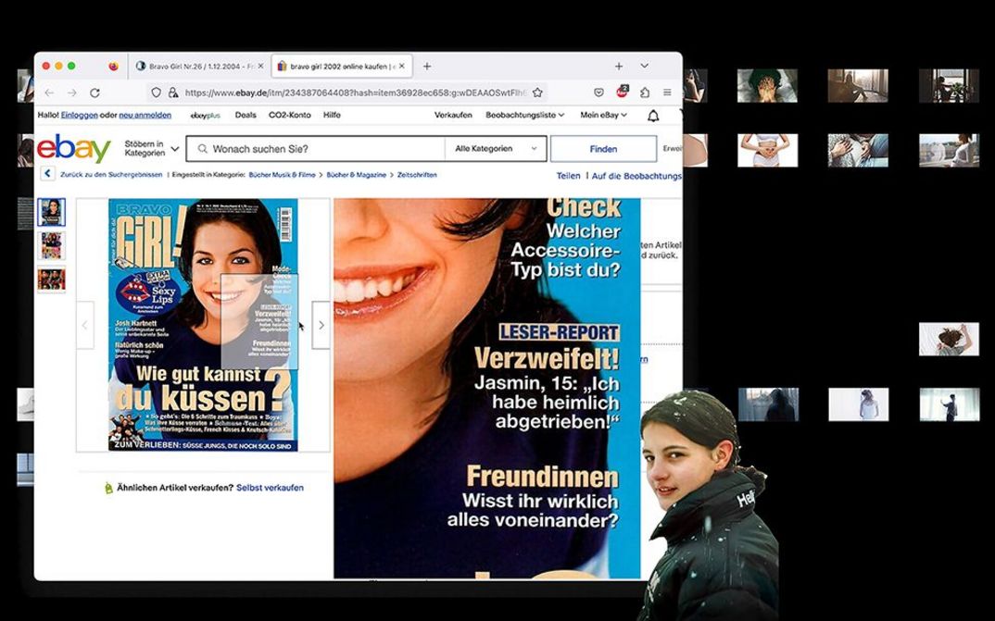The image size is (995, 621).
Task: Open the Firefox hamburger menu
Action: click(x=667, y=93)
